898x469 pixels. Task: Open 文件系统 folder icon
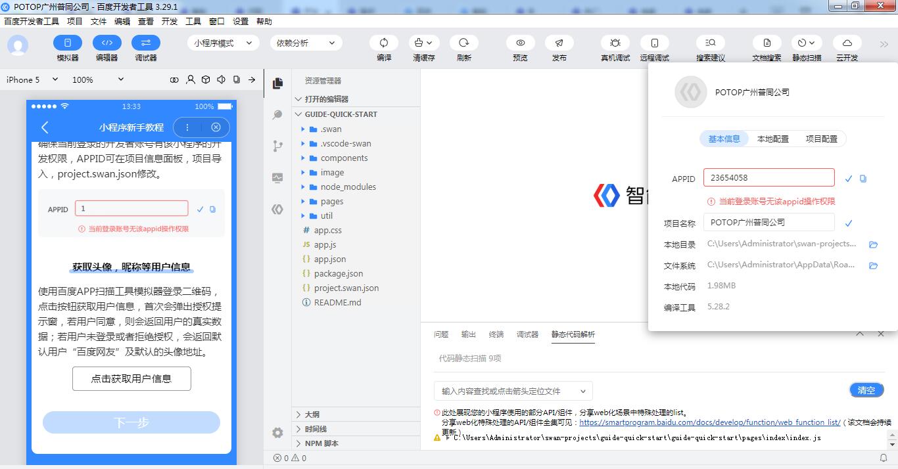click(x=874, y=265)
